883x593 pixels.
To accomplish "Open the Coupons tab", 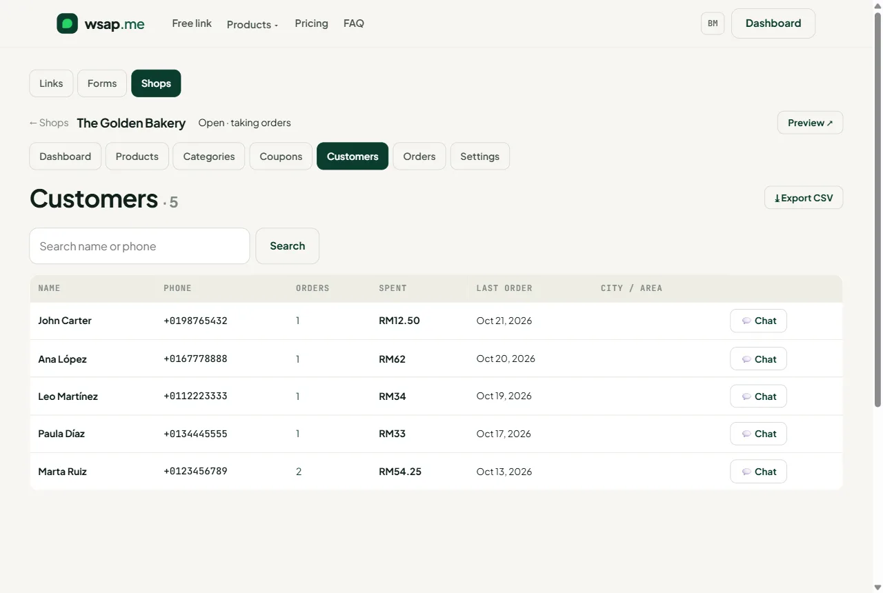I will pyautogui.click(x=281, y=157).
